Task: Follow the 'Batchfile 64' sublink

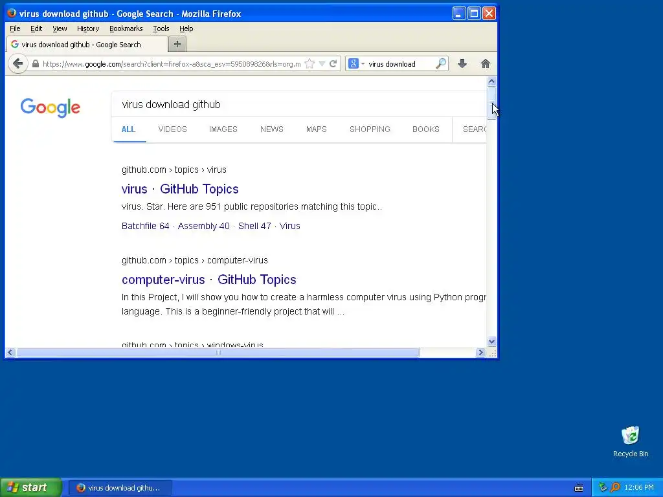Action: pos(146,226)
